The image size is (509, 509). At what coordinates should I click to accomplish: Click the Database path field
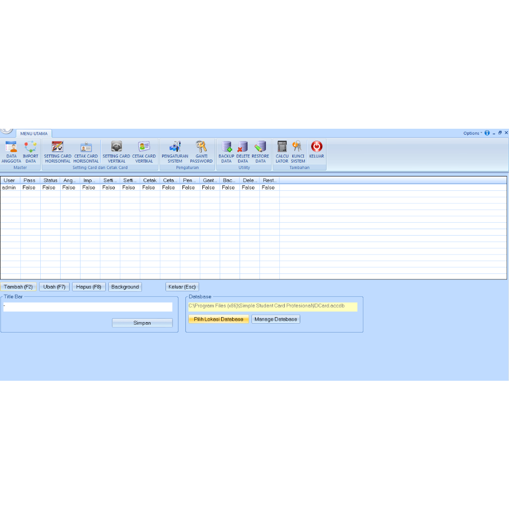273,307
